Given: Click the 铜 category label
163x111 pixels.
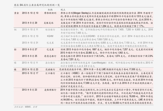Looking at the screenshot, I should pyautogui.click(x=15, y=30).
